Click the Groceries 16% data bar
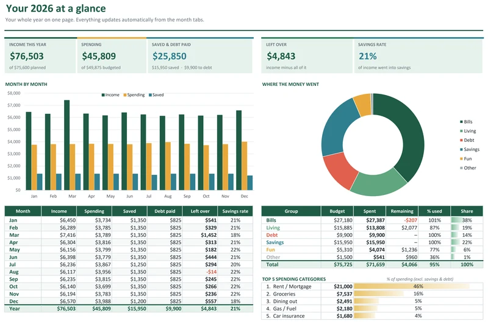Screen dimensions: 488x324 click(x=379, y=294)
